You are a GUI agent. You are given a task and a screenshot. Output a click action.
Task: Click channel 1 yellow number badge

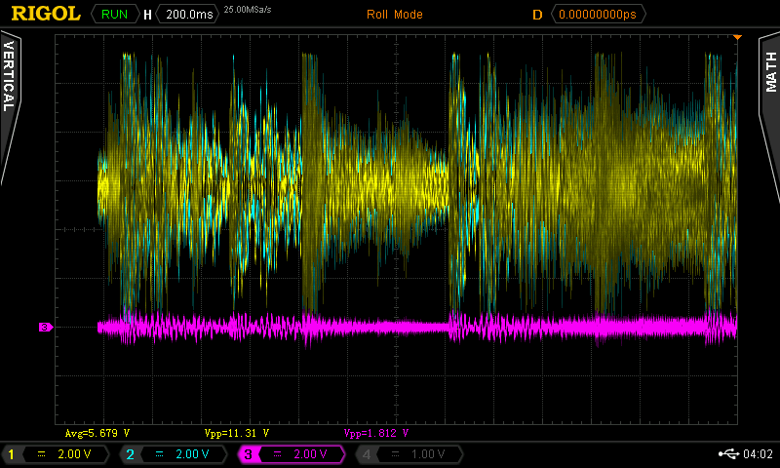[12, 454]
